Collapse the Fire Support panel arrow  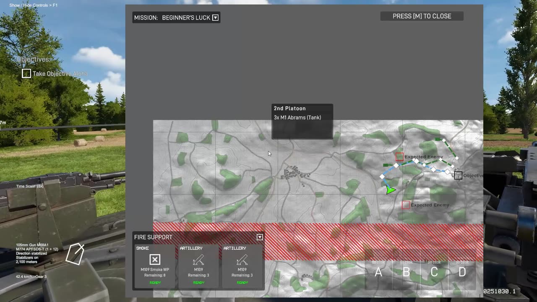(x=260, y=237)
